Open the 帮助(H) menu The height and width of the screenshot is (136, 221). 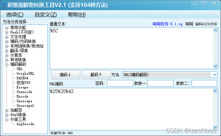pyautogui.click(x=77, y=14)
